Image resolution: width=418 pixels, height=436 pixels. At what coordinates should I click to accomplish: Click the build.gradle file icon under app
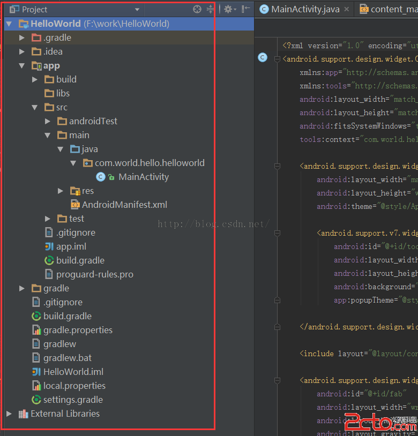49,260
